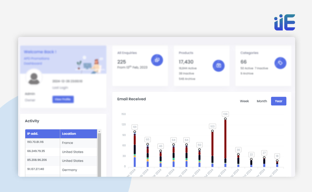Screen dimensions: 312x192
Task: Click the IP add. column header
Action: [42, 134]
